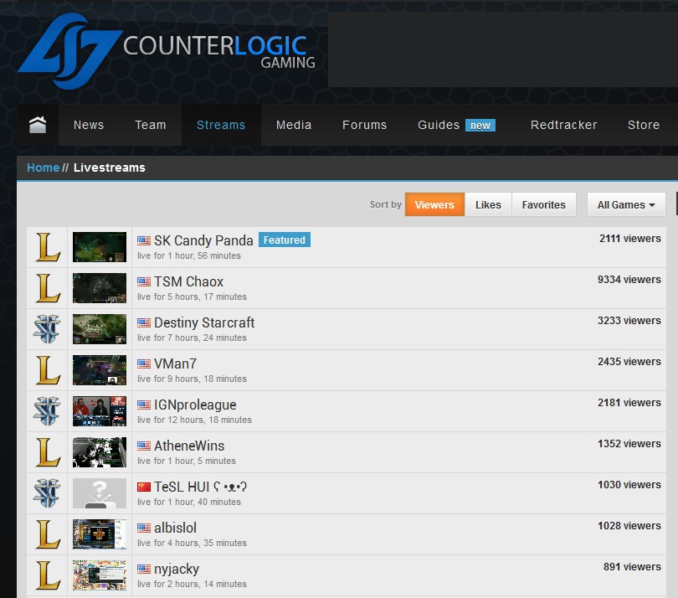
Task: Open the Forums menu item
Action: coord(364,125)
